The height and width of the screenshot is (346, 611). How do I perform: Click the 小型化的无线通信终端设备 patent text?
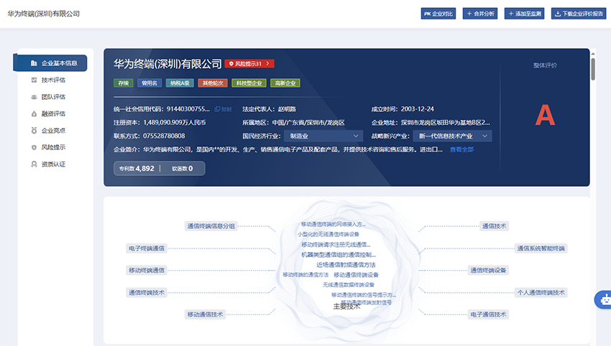click(x=328, y=234)
